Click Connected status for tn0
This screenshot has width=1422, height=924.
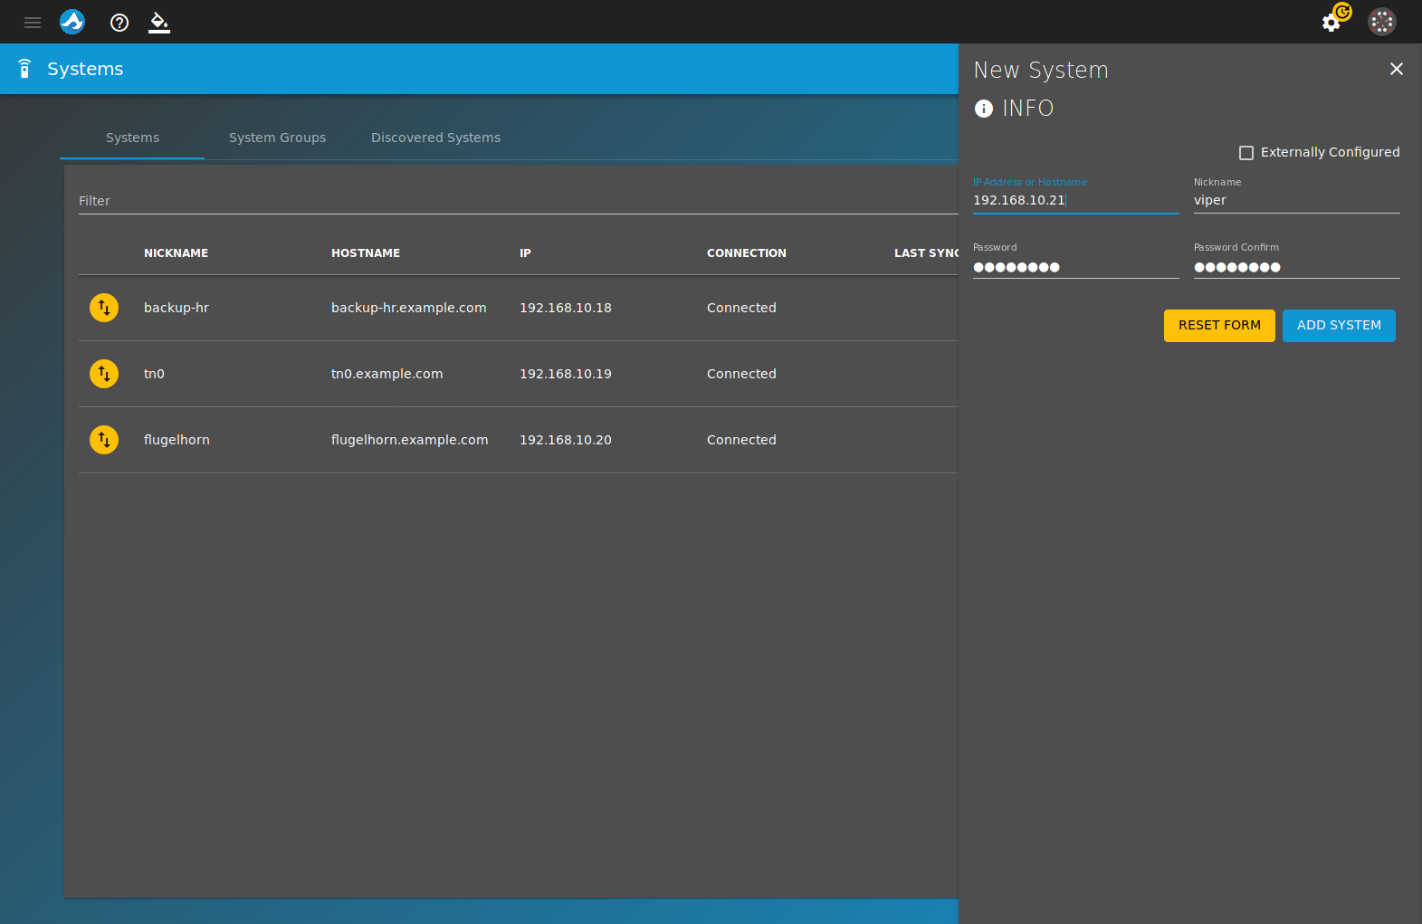(741, 374)
